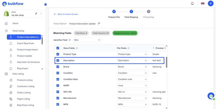
Task: Uncheck the Condition checkbox
Action: tap(58, 73)
